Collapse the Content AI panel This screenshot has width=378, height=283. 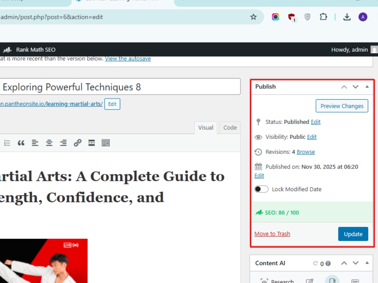367,263
